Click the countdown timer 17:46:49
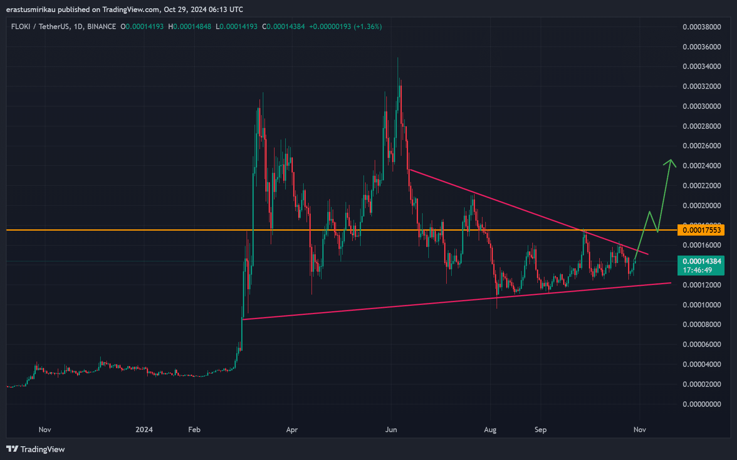Image resolution: width=737 pixels, height=460 pixels. tap(697, 270)
